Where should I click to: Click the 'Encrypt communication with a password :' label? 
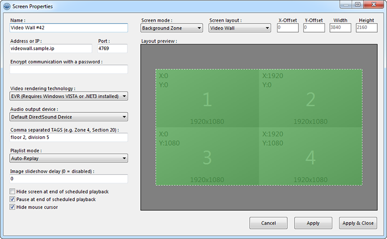pos(56,62)
